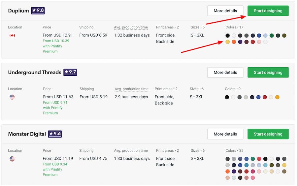Open More details for Monster Digital

[x=225, y=134]
